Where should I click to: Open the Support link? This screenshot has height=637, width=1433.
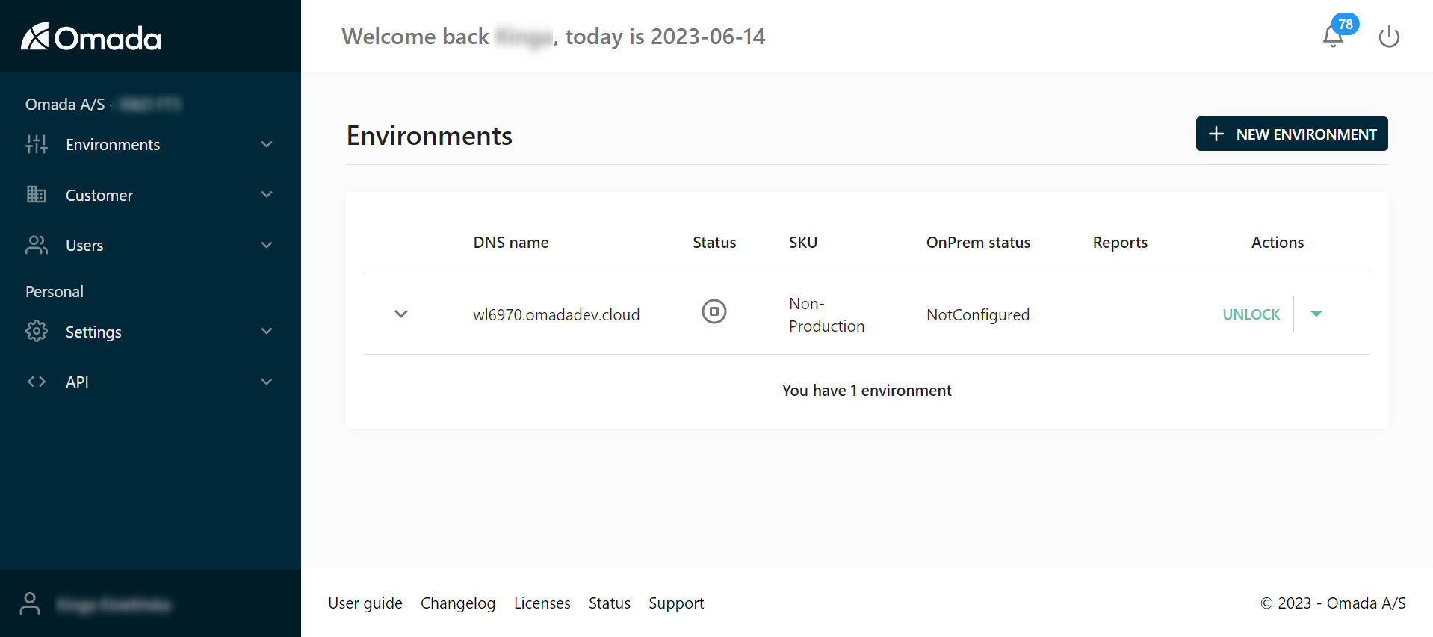coord(676,603)
